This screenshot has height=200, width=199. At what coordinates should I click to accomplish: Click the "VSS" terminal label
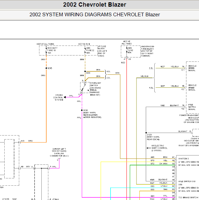tap(180, 185)
